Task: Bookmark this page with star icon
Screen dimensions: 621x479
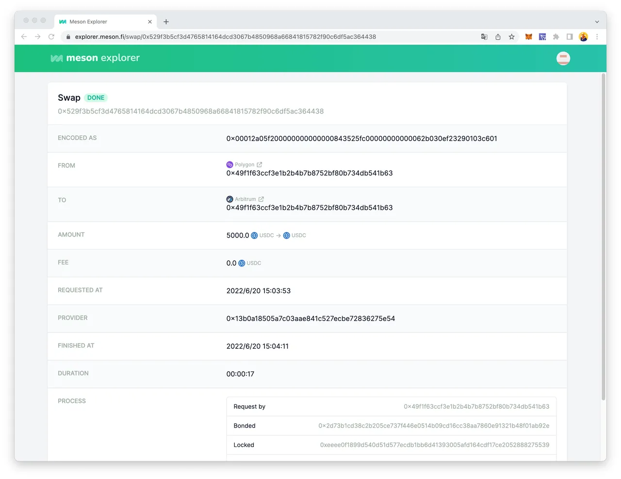Action: (x=511, y=37)
